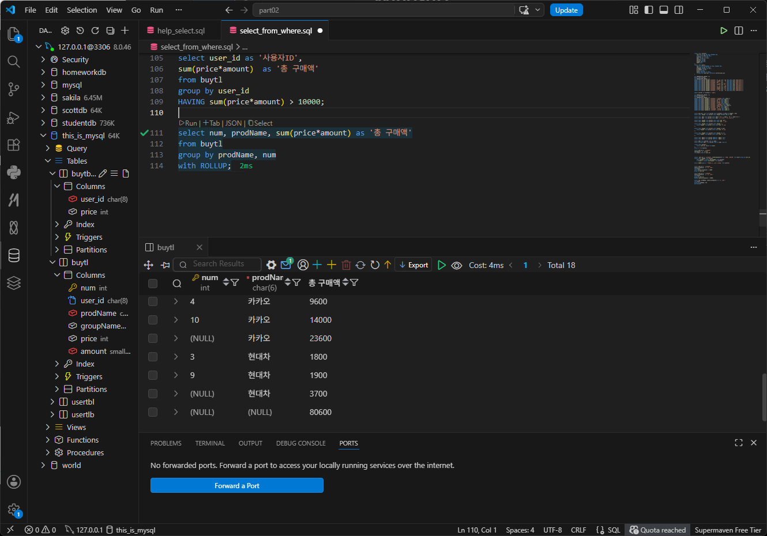Click the red trash delete icon
This screenshot has height=536, width=767.
[346, 265]
